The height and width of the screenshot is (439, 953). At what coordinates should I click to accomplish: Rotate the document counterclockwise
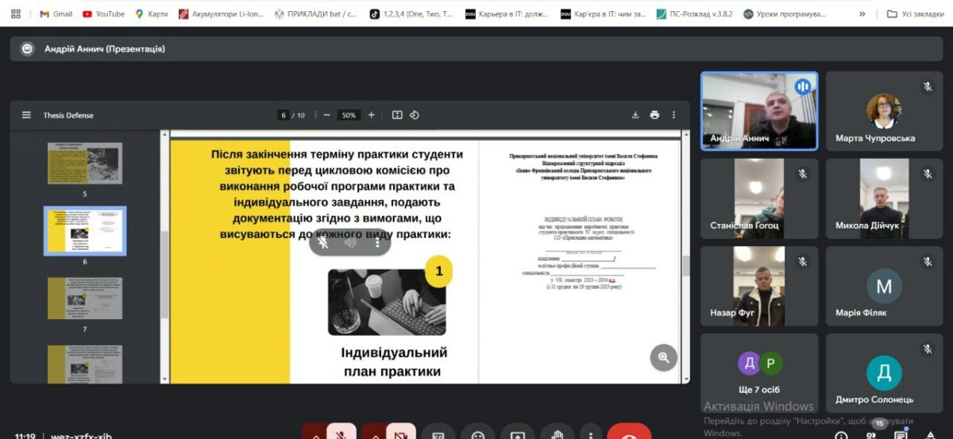[414, 115]
